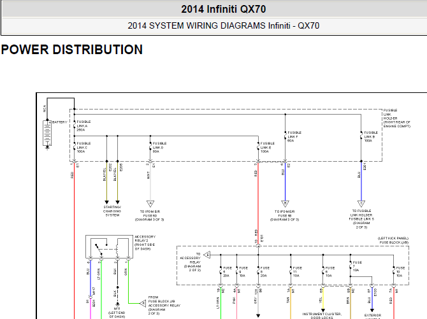This screenshot has height=319, width=427.
Task: Click the '2014 SYSTEM WIRING DIAGRAMS Infiniti - QX70' subtitle
Action: [x=223, y=25]
